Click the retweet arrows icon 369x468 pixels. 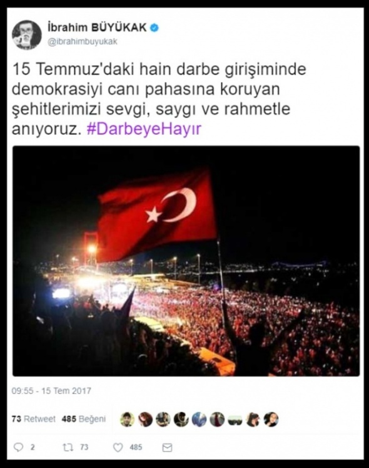[x=68, y=447]
